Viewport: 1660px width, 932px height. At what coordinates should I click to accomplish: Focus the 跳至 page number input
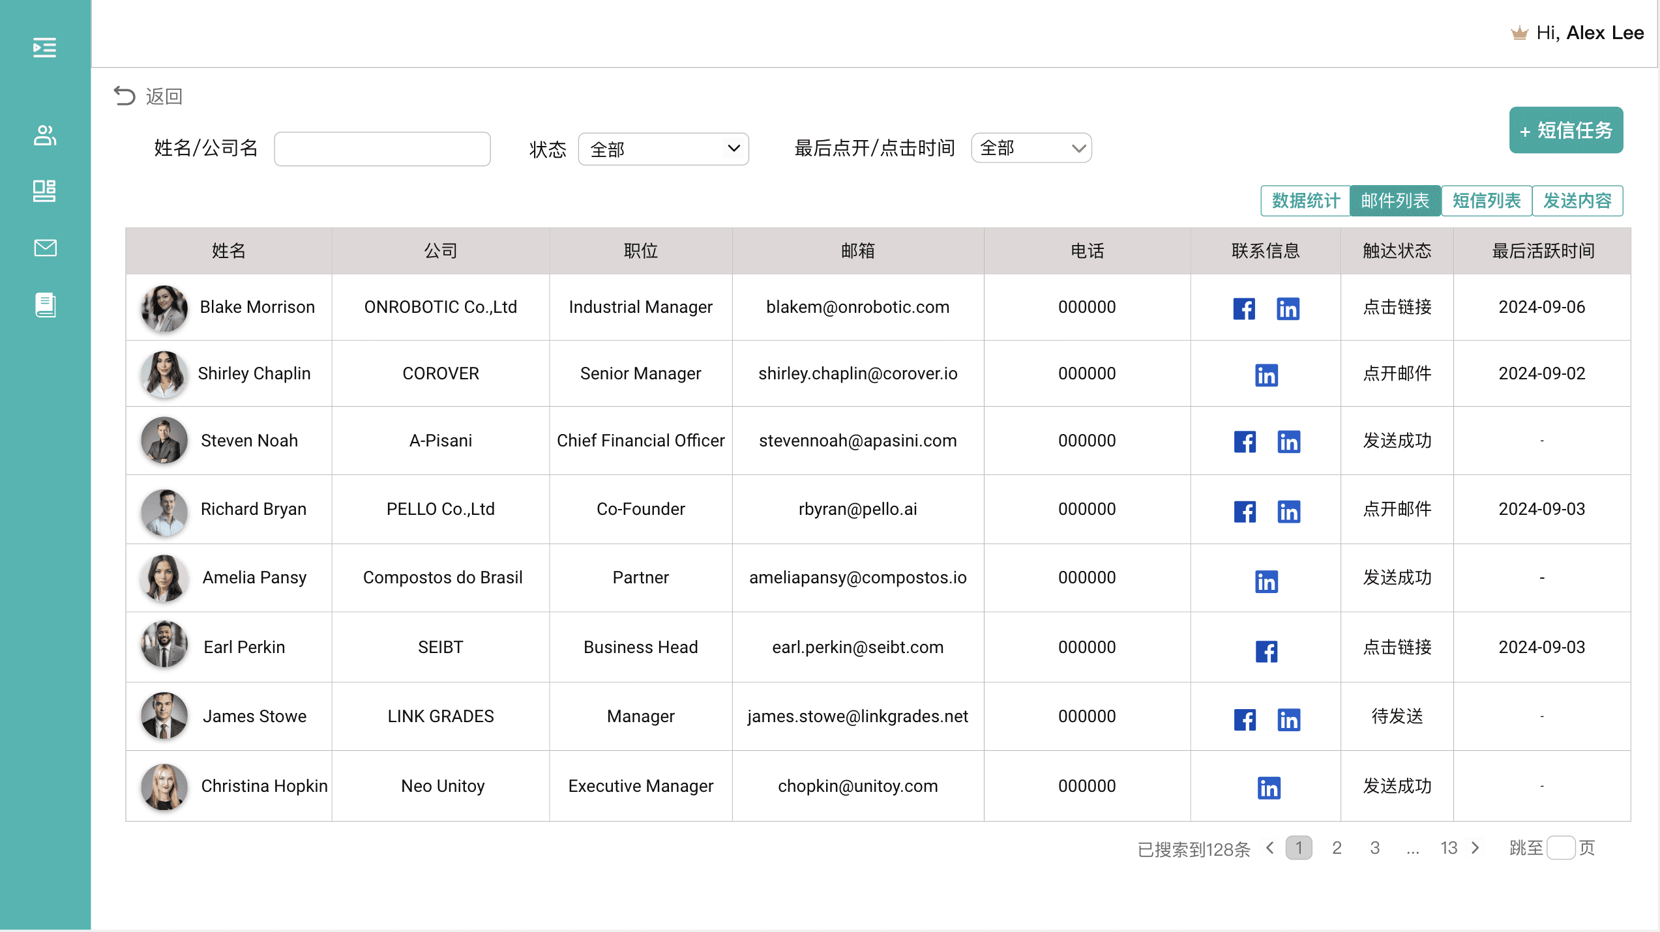coord(1561,848)
